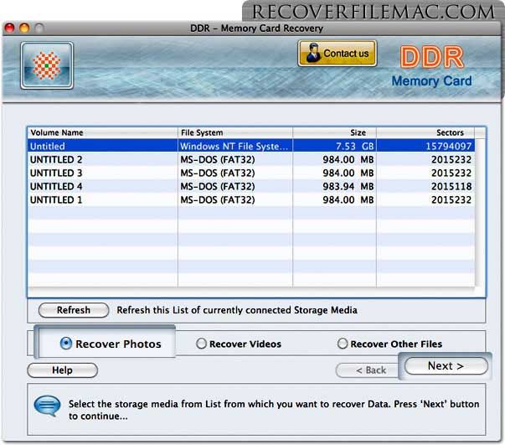Click the DDR checkered logo icon

pyautogui.click(x=47, y=65)
